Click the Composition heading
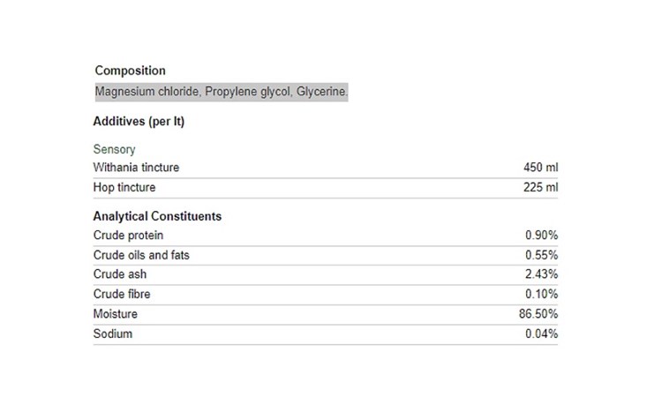The height and width of the screenshot is (413, 662). 130,71
